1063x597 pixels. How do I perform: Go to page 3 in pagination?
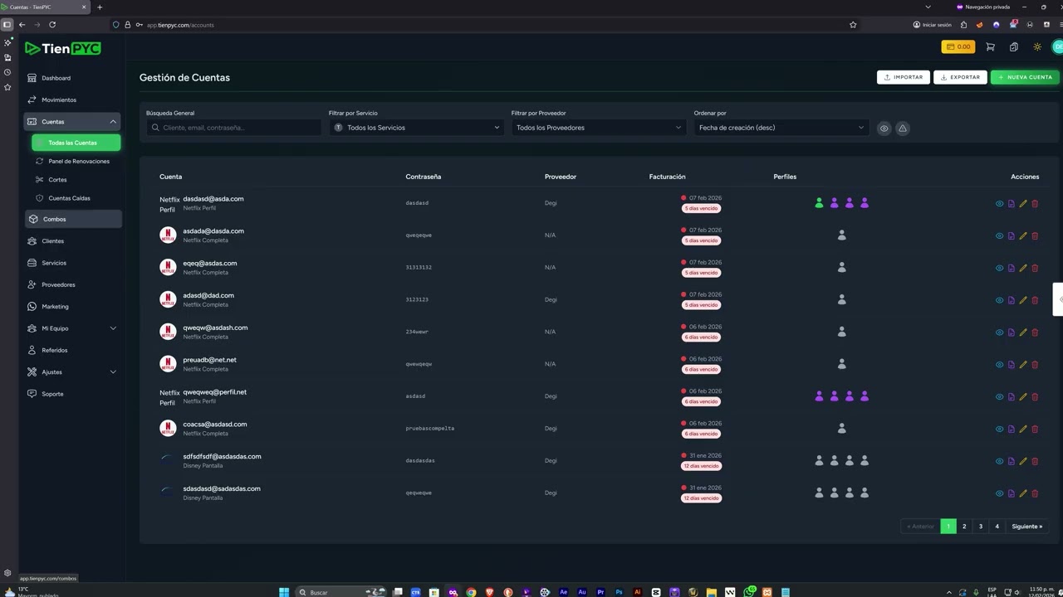pos(981,527)
